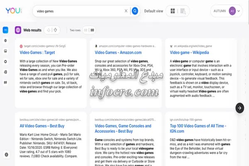Click bestbuy.com electronics URL text

point(125,120)
